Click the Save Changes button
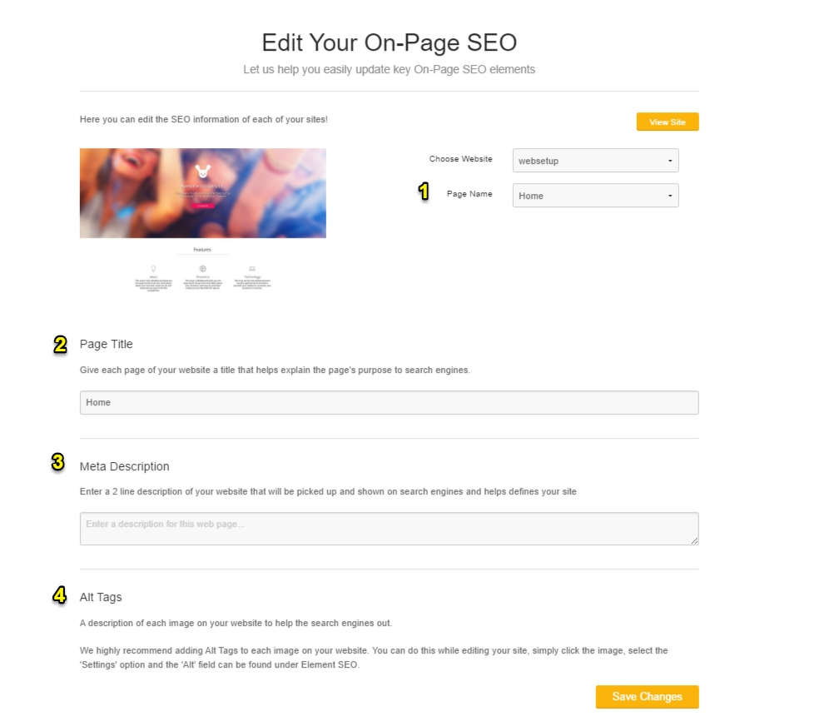Screen dimensions: 829x721 click(x=647, y=697)
